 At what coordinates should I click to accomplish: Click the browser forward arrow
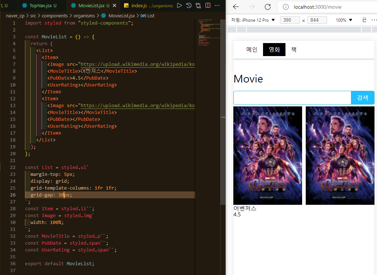(252, 7)
